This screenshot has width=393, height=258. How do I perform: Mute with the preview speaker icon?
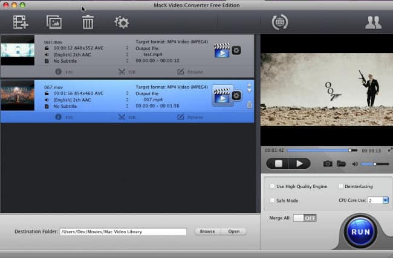point(355,164)
